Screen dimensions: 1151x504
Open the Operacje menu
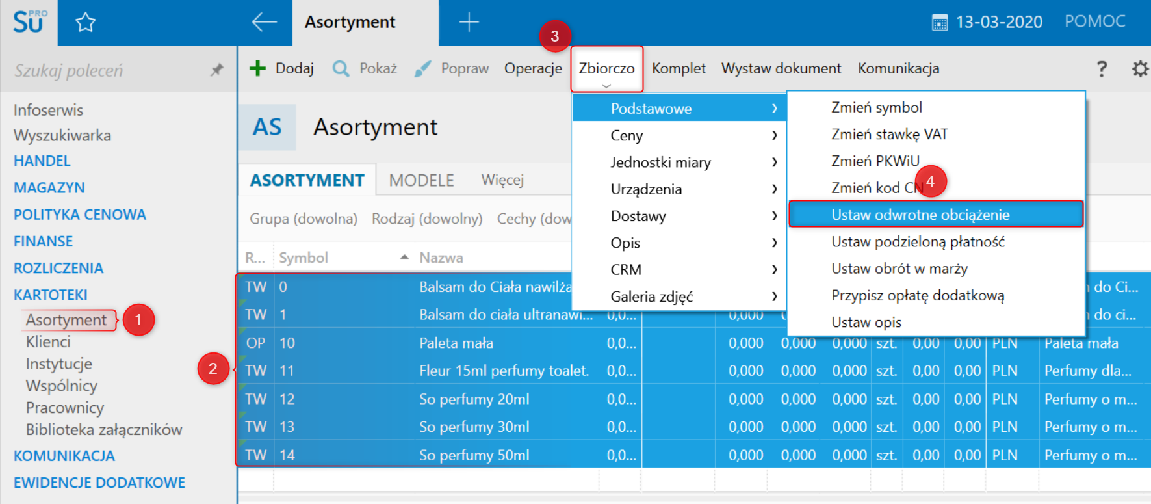coord(533,68)
